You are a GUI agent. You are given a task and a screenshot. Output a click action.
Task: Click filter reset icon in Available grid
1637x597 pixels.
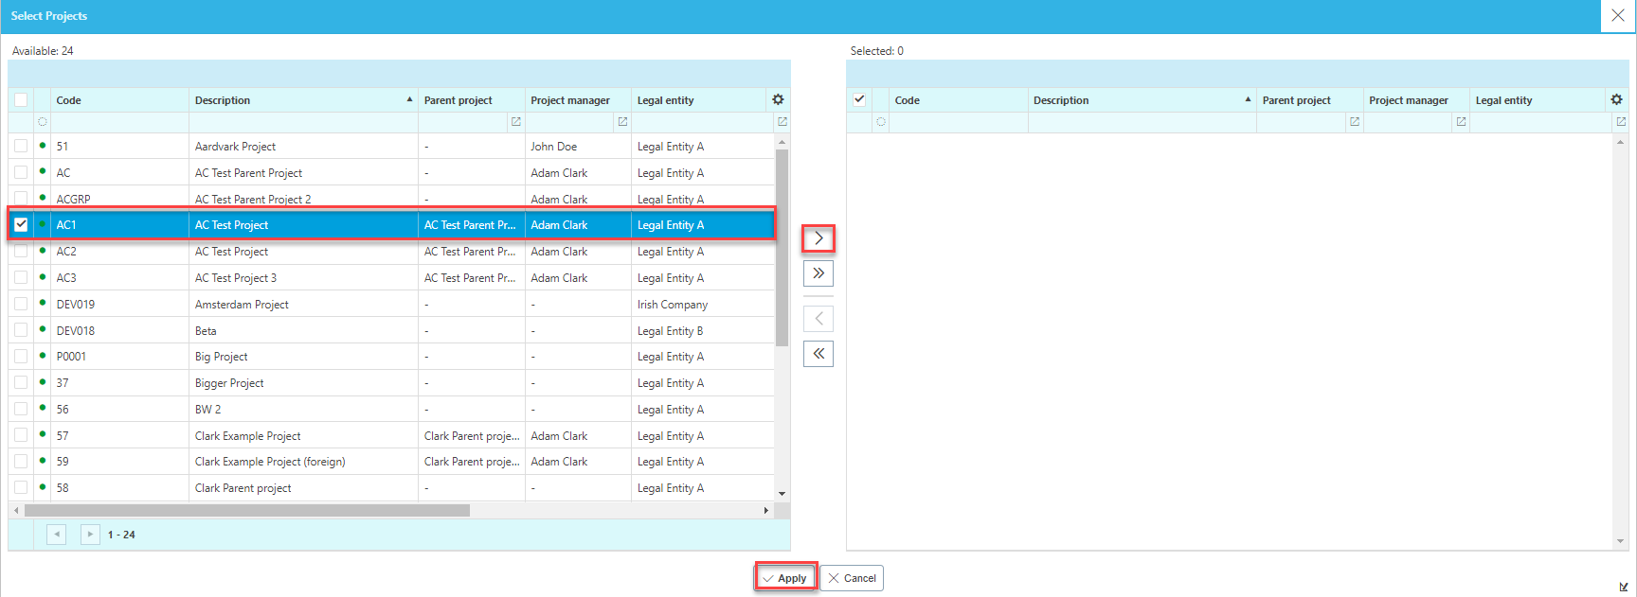(x=43, y=122)
